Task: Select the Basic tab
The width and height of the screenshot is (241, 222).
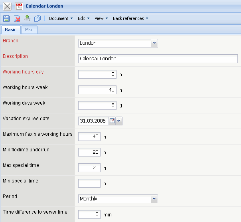Action: tap(11, 30)
